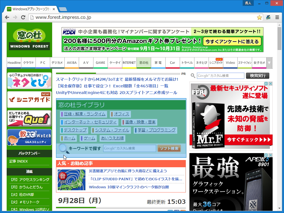
Task: Click 今すぐアンケートに答える in KDDI banner
Action: tap(232, 42)
